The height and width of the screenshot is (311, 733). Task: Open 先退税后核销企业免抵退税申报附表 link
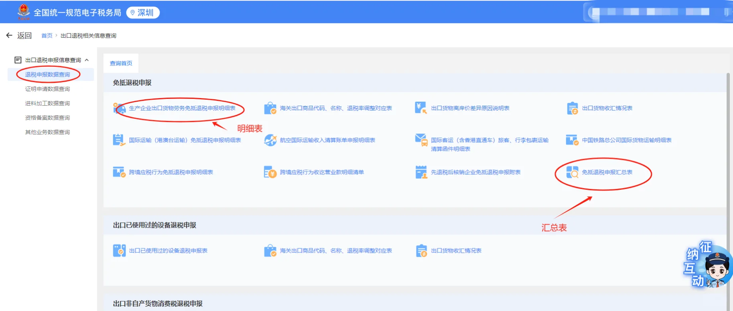pos(475,172)
